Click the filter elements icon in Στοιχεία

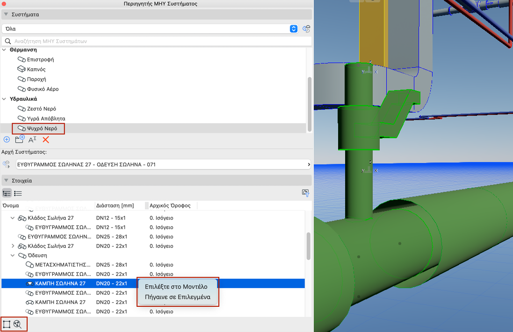pos(306,193)
